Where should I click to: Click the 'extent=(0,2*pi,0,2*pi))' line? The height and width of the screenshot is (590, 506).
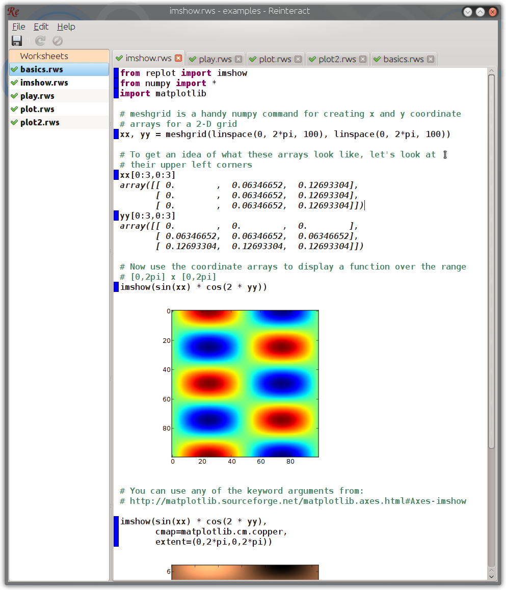pos(214,542)
